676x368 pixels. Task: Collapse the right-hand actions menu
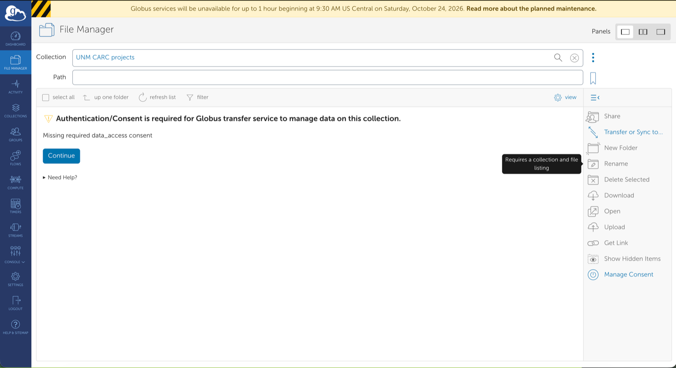595,98
